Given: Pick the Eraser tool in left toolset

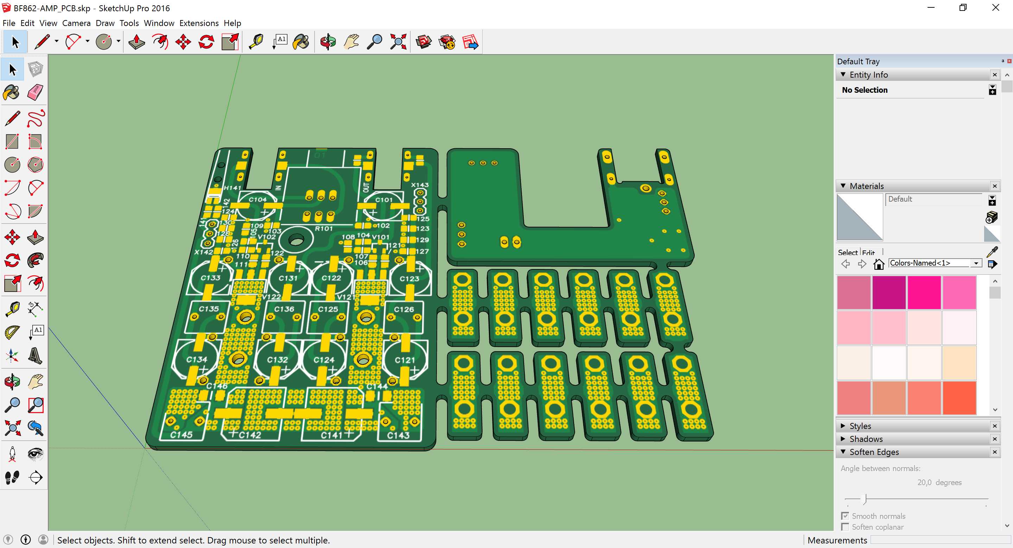Looking at the screenshot, I should (36, 93).
